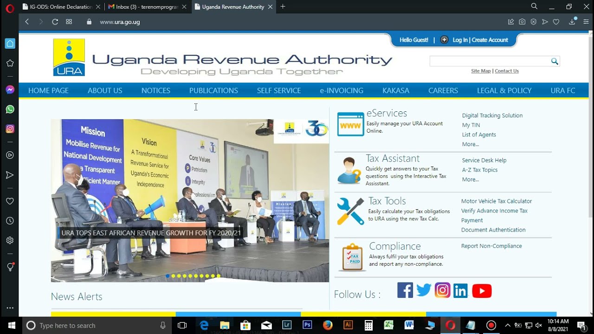This screenshot has width=594, height=334.
Task: Click the URA logo
Action: (69, 58)
